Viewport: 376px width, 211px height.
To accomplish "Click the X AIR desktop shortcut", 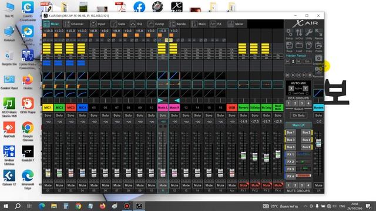I will pos(177,6).
